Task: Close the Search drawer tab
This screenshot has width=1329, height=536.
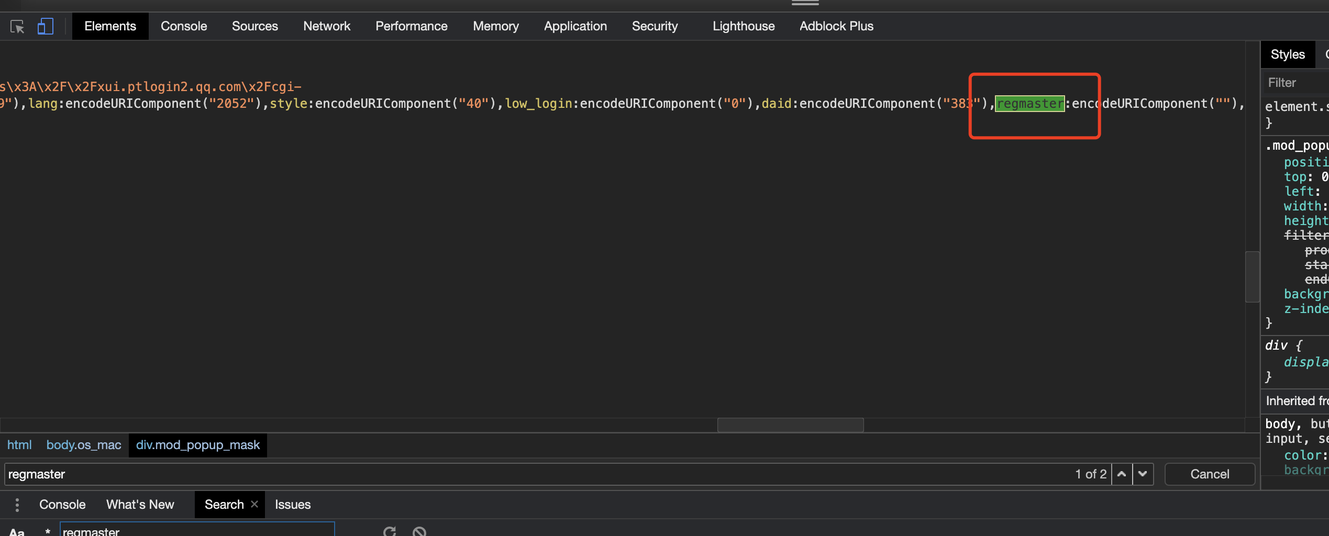Action: (254, 504)
